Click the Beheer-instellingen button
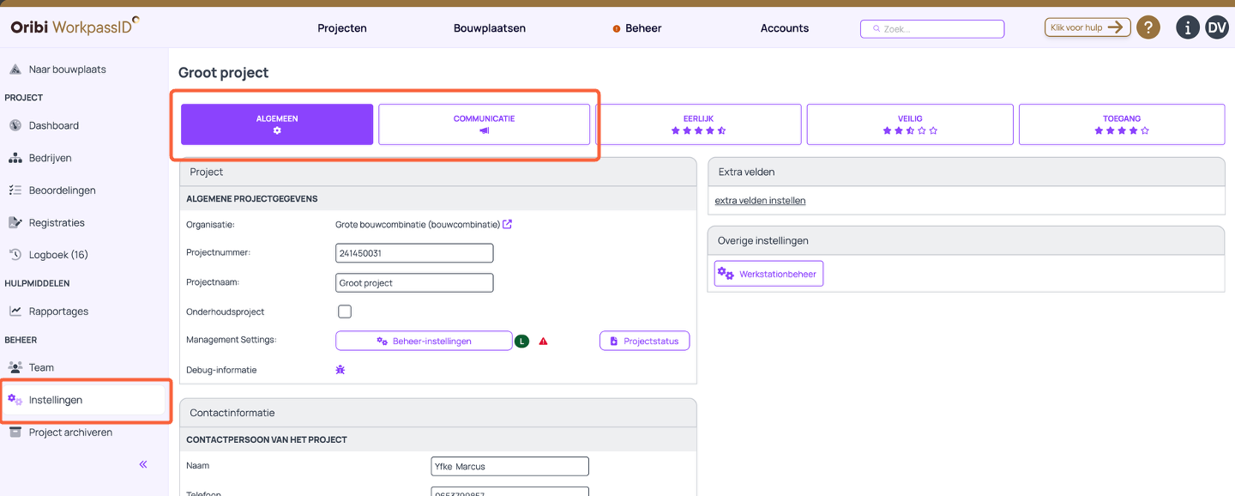The height and width of the screenshot is (496, 1235). pyautogui.click(x=424, y=342)
